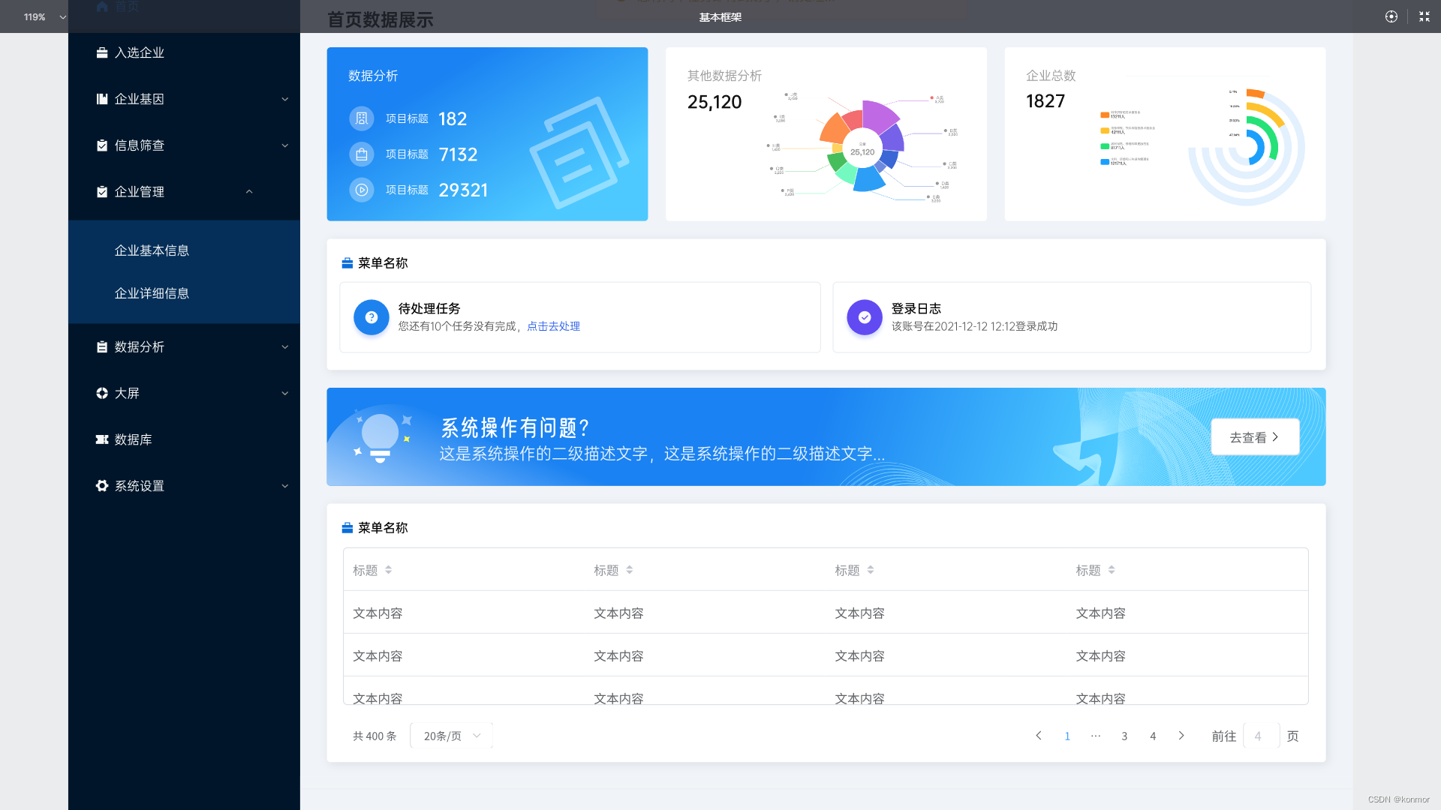
Task: Click the 前往 page number input field
Action: click(1261, 736)
